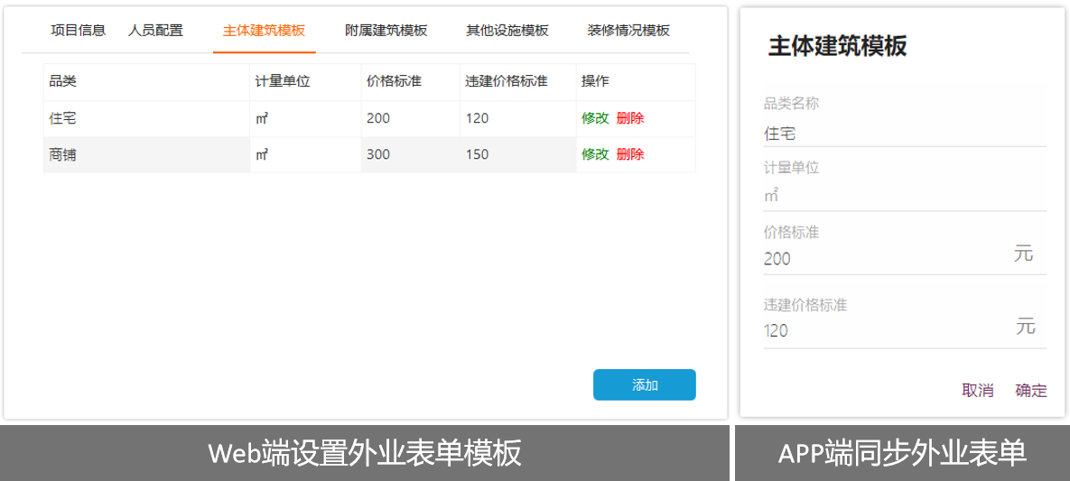Open the 附属建筑模板 tab

(x=386, y=30)
